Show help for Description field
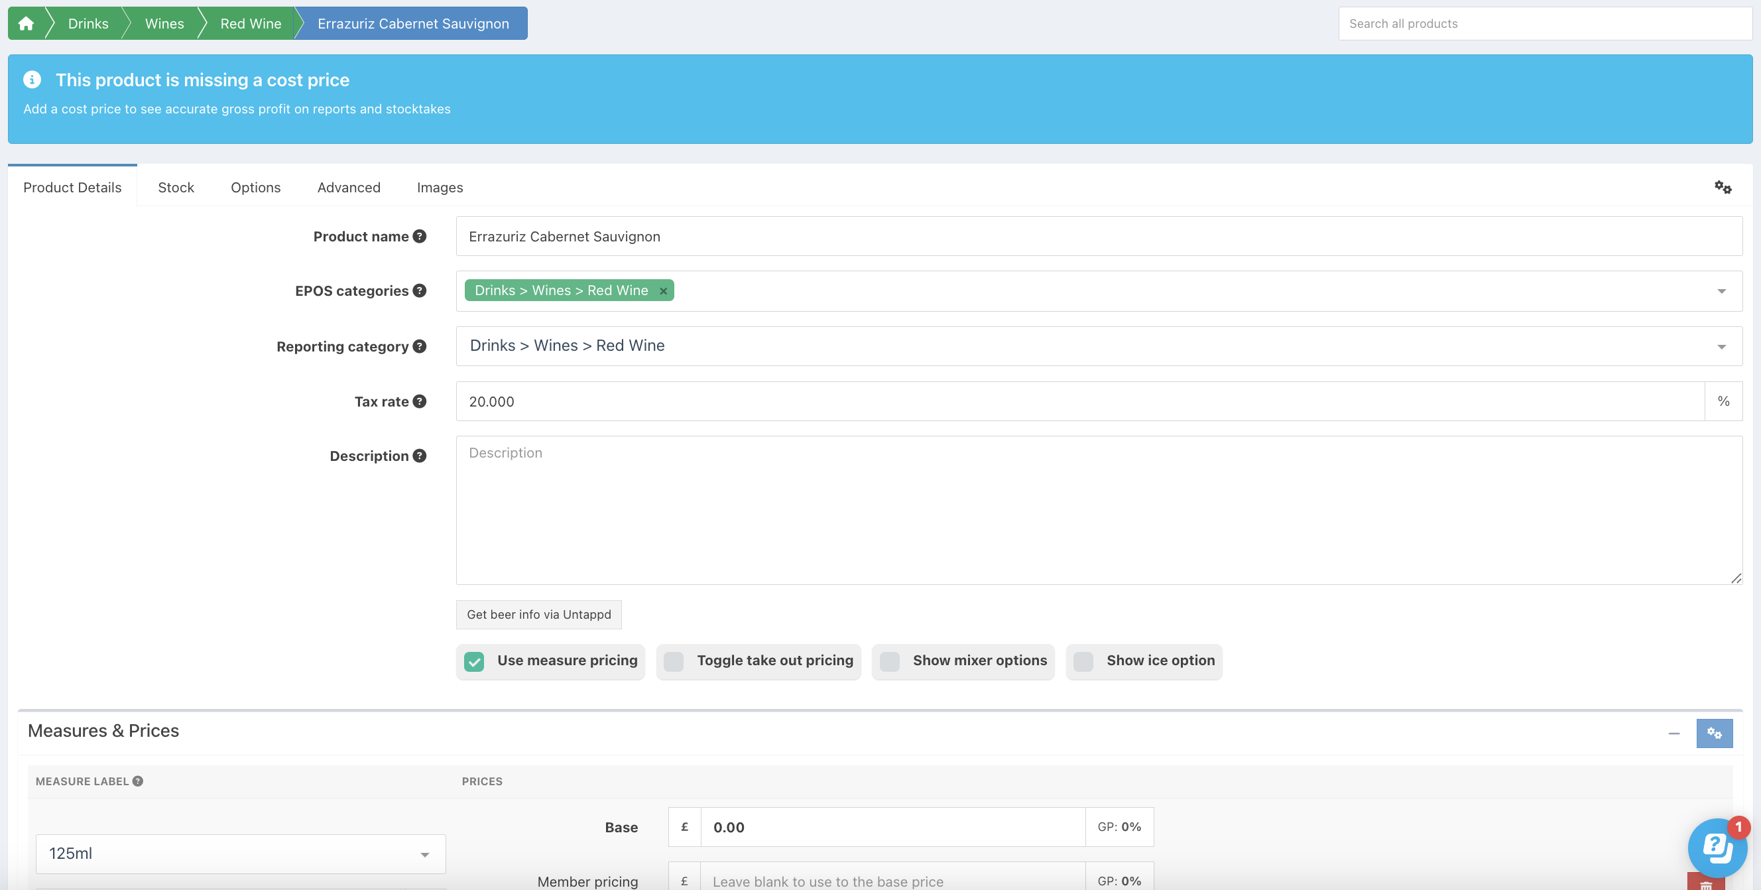Viewport: 1761px width, 890px height. click(420, 455)
